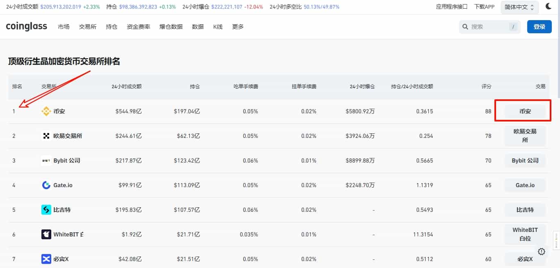The width and height of the screenshot is (560, 268).
Task: Open the 下载APP link
Action: click(484, 7)
